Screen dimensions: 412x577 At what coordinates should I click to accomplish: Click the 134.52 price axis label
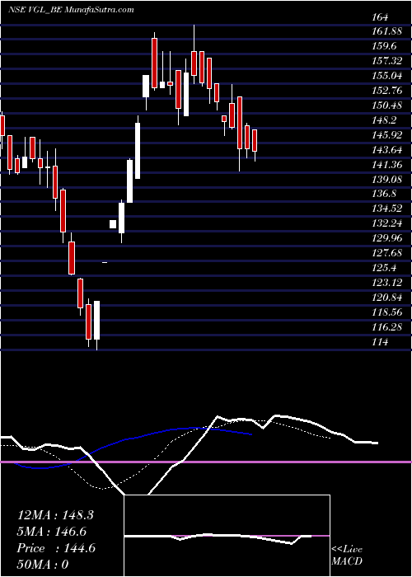pyautogui.click(x=386, y=209)
